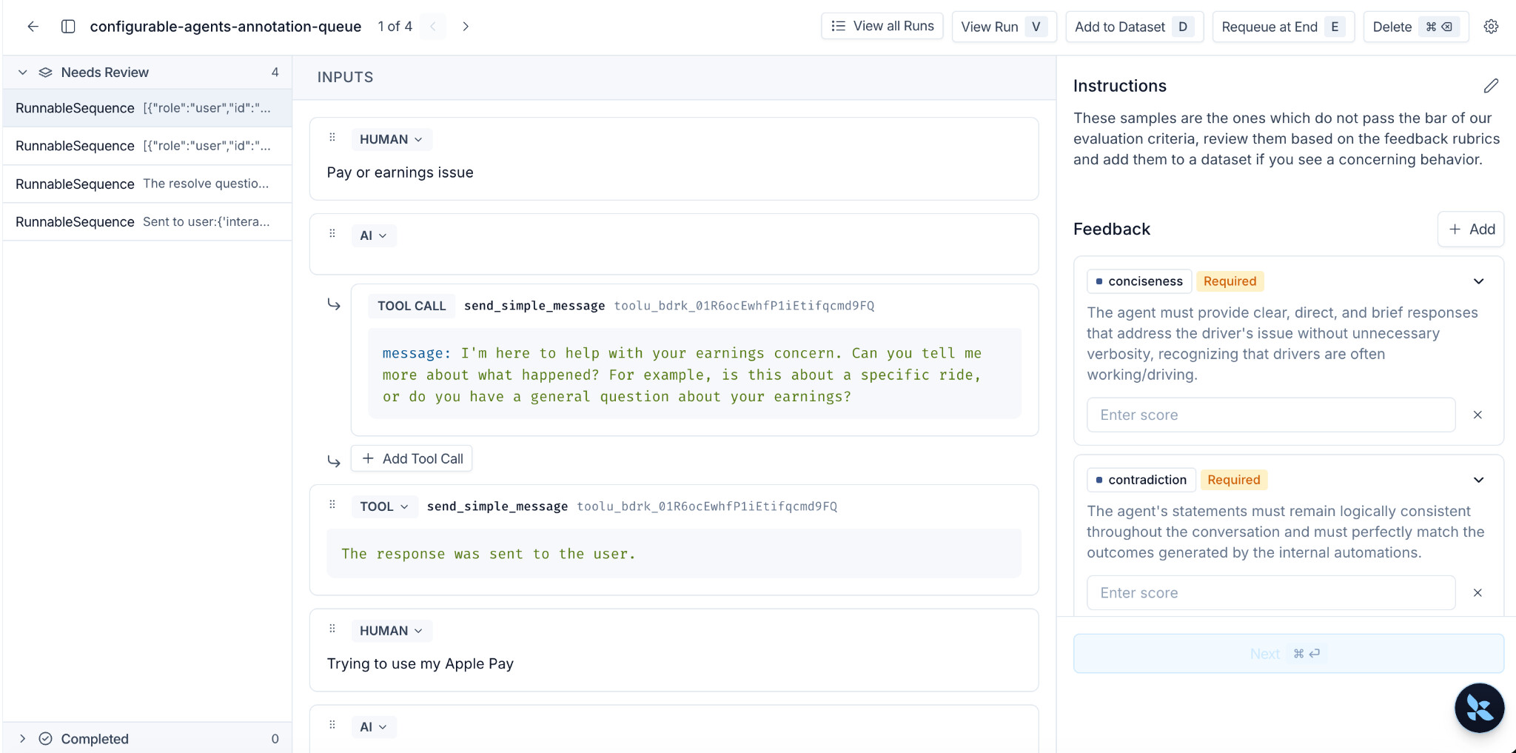The image size is (1516, 753).
Task: Click the '1 of 4' run counter
Action: tap(395, 27)
